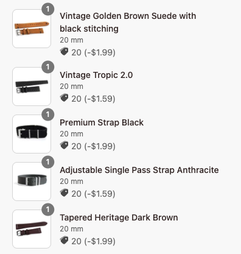This screenshot has height=254, width=241.
Task: Click discount tag icon for Single Pass Anthracite
Action: pos(64,193)
